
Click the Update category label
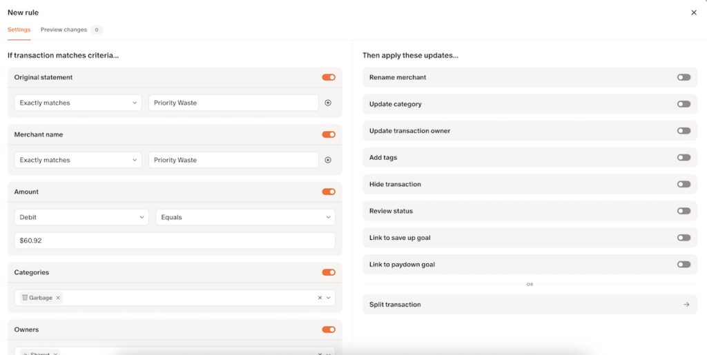point(396,104)
